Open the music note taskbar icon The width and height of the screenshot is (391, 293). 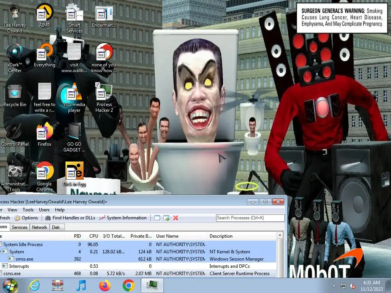pos(81,285)
